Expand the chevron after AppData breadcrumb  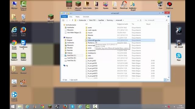tap(105, 20)
